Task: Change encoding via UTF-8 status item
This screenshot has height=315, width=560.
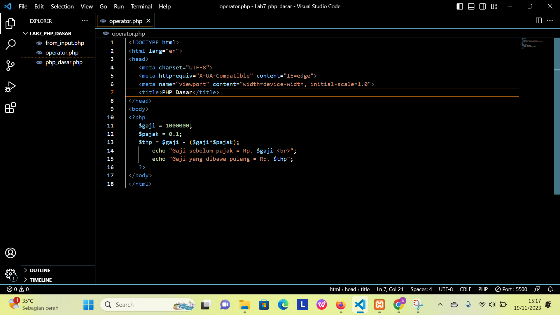Action: (x=446, y=289)
